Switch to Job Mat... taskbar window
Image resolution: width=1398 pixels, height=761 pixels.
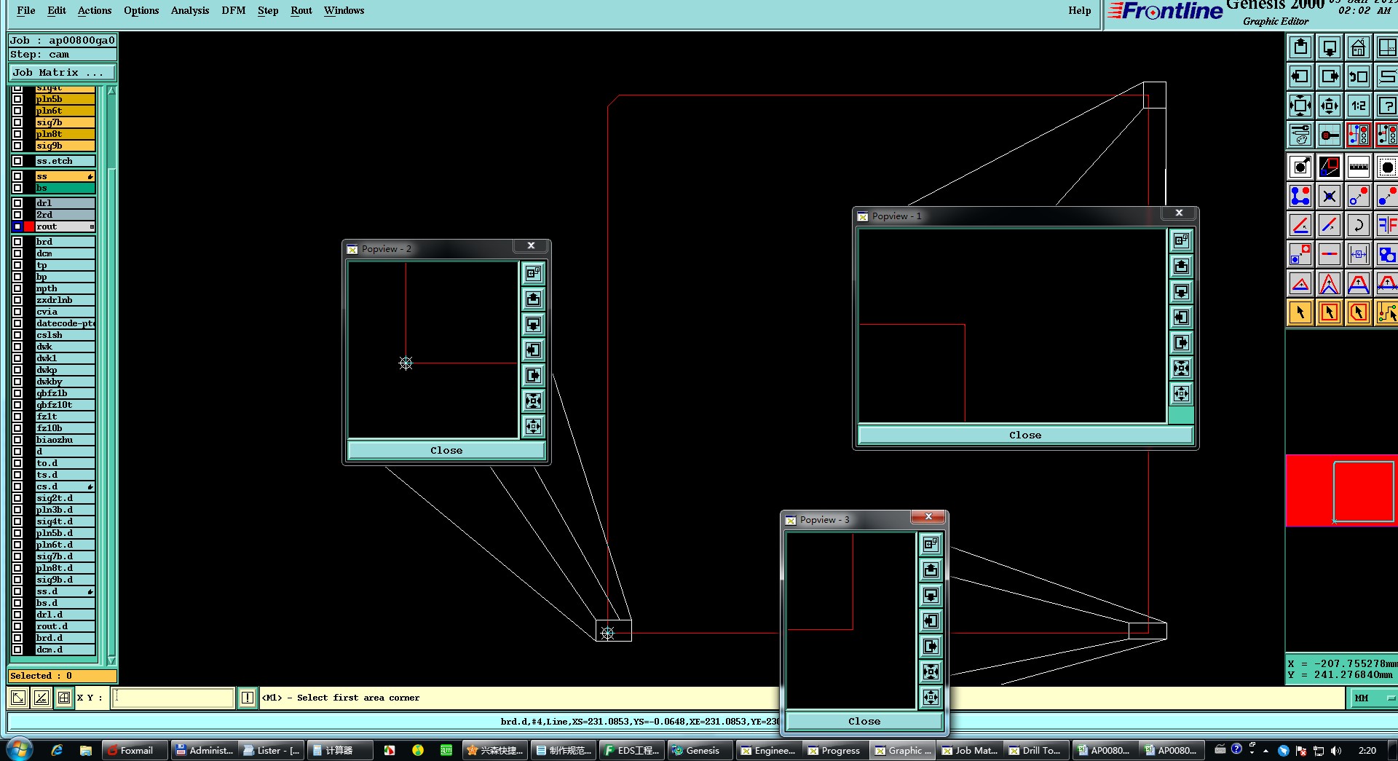point(969,750)
